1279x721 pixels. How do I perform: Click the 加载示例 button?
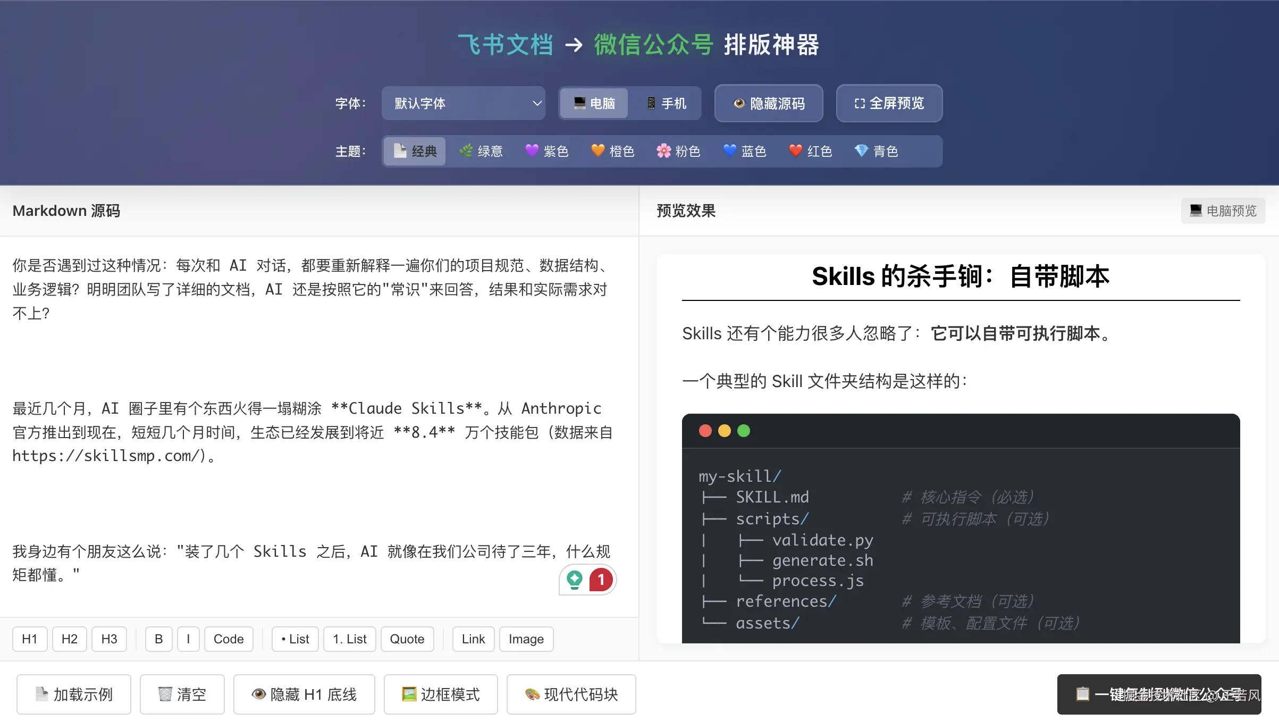(74, 694)
